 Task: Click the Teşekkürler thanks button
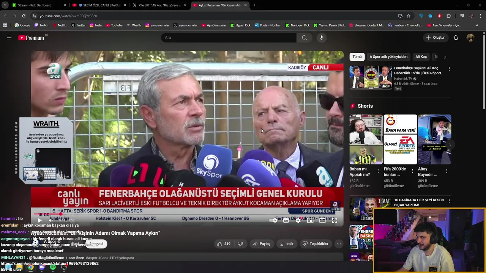tap(315, 244)
